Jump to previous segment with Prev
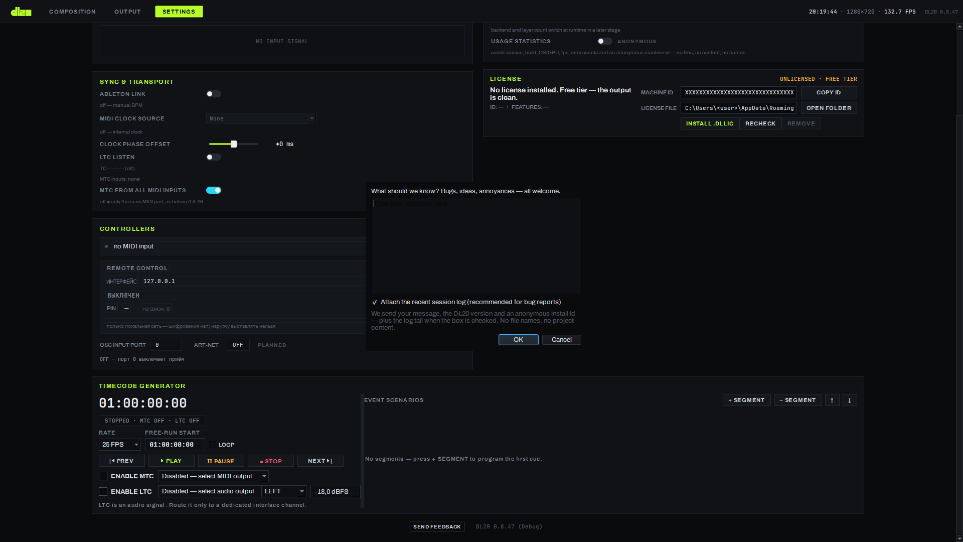 [x=122, y=461]
